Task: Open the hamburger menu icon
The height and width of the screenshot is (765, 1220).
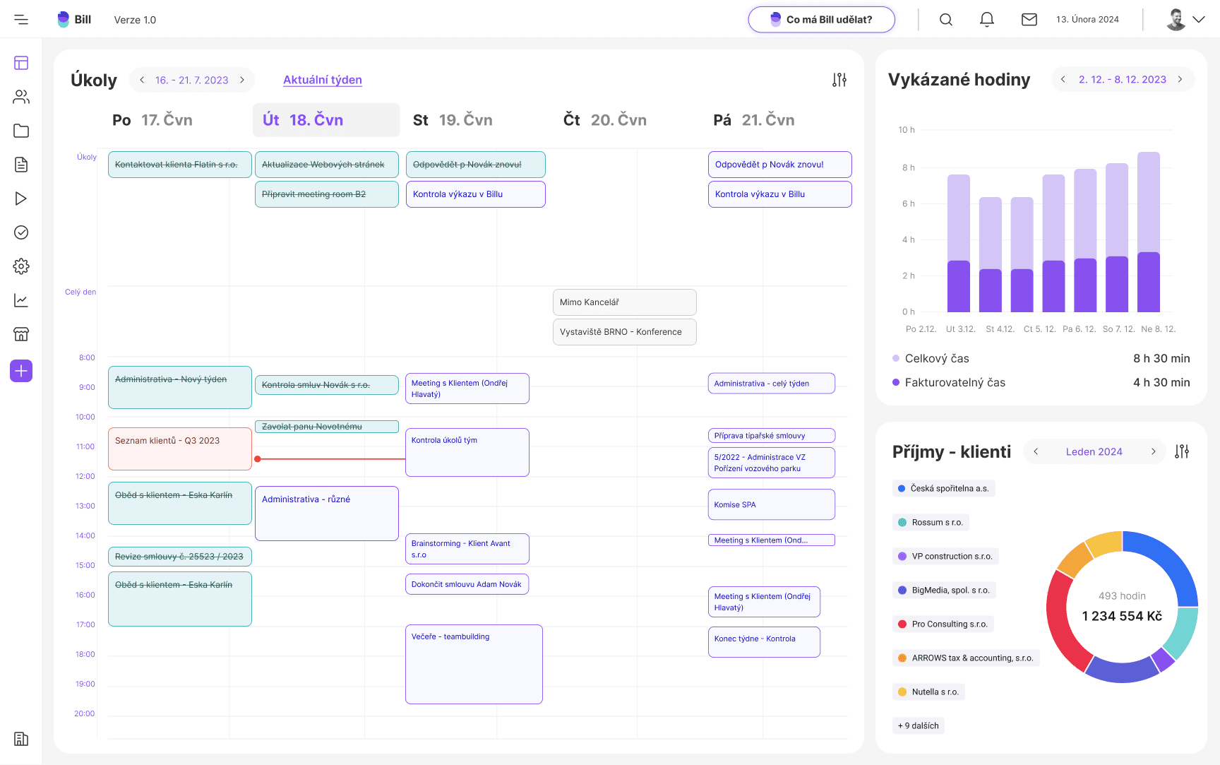Action: pyautogui.click(x=21, y=20)
